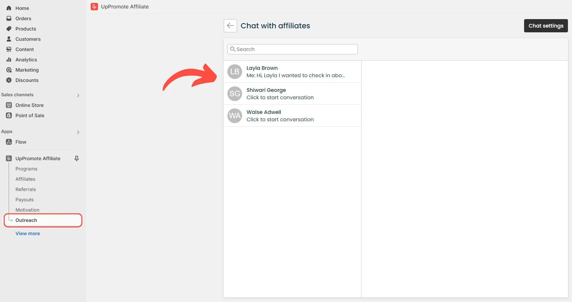Image resolution: width=572 pixels, height=302 pixels.
Task: Click the SG avatar for Shiwari George
Action: [235, 94]
